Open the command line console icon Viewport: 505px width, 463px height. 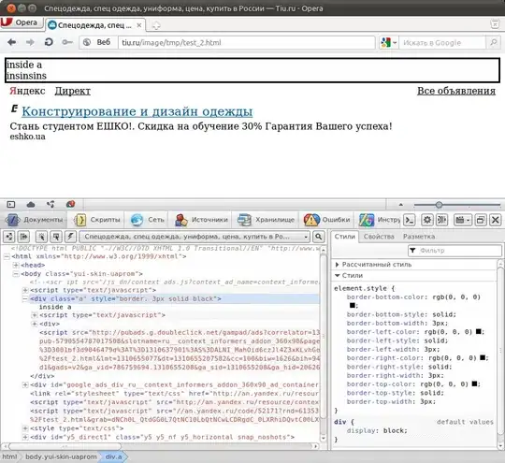[410, 220]
